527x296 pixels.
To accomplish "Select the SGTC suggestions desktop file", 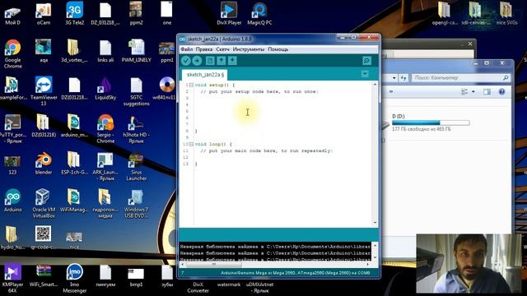I will [136, 91].
